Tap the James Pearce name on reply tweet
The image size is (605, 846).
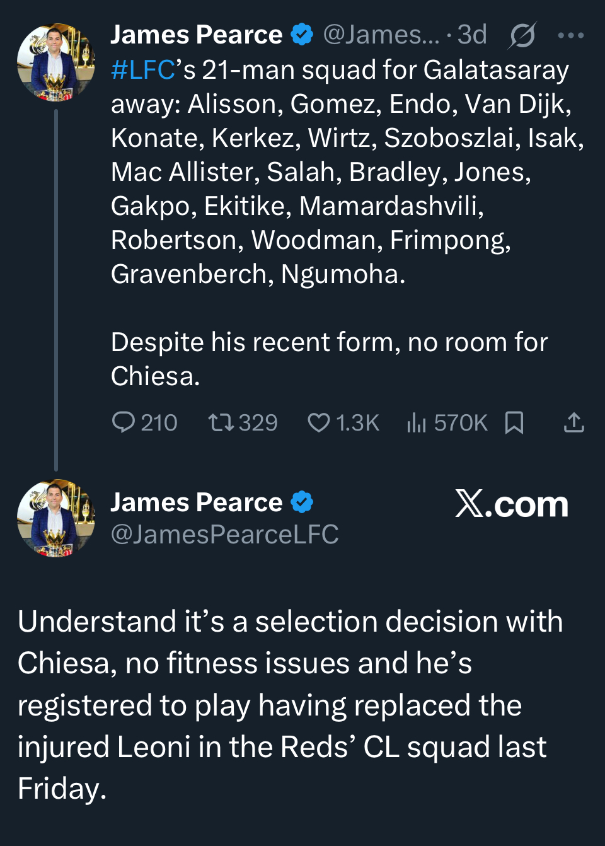pyautogui.click(x=197, y=503)
